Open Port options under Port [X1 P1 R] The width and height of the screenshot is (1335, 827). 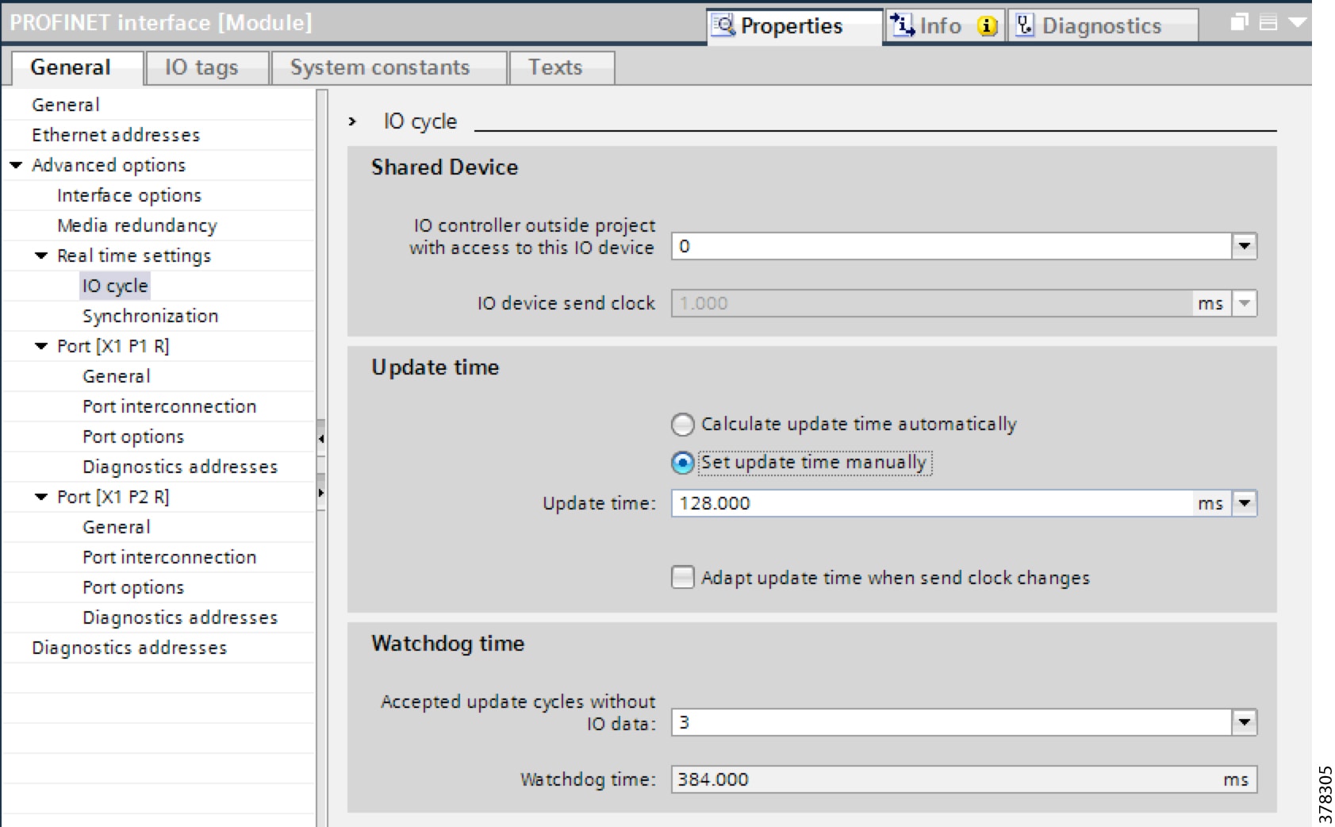[x=133, y=437]
